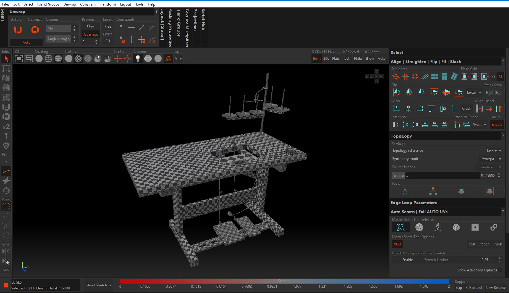Click the x2 tool in left toolbar

coord(6,126)
